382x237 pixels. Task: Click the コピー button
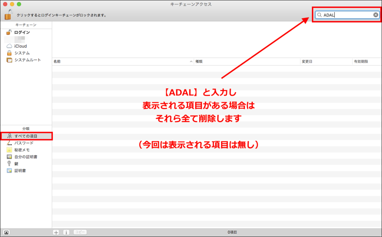[80, 232]
